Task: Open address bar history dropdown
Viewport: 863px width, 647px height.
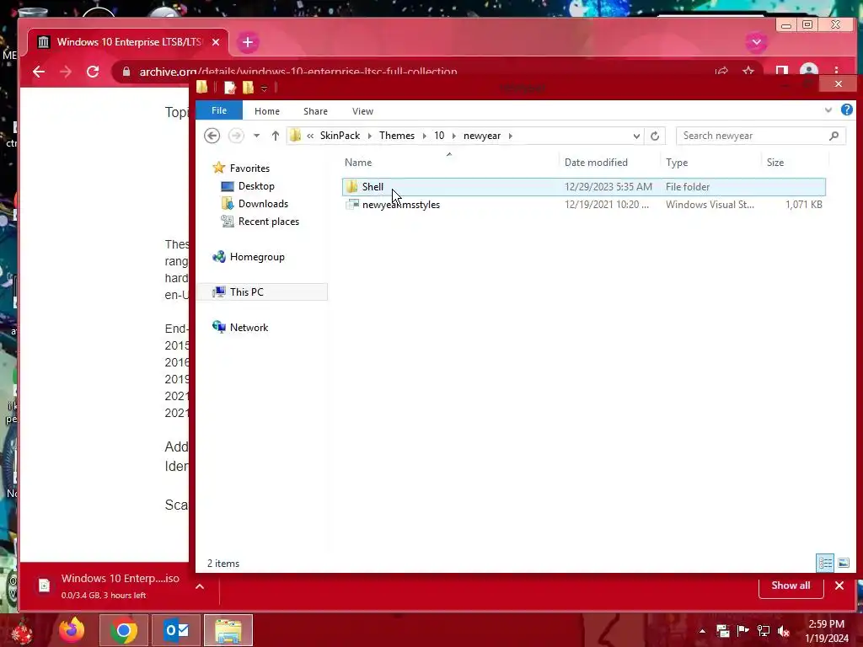Action: (636, 136)
